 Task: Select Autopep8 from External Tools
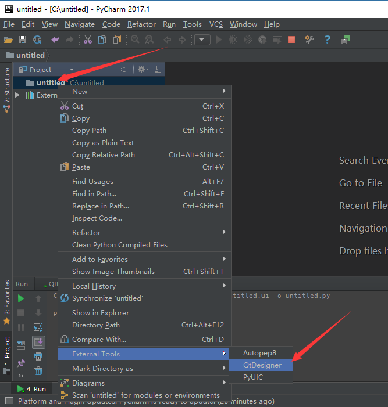click(x=261, y=353)
